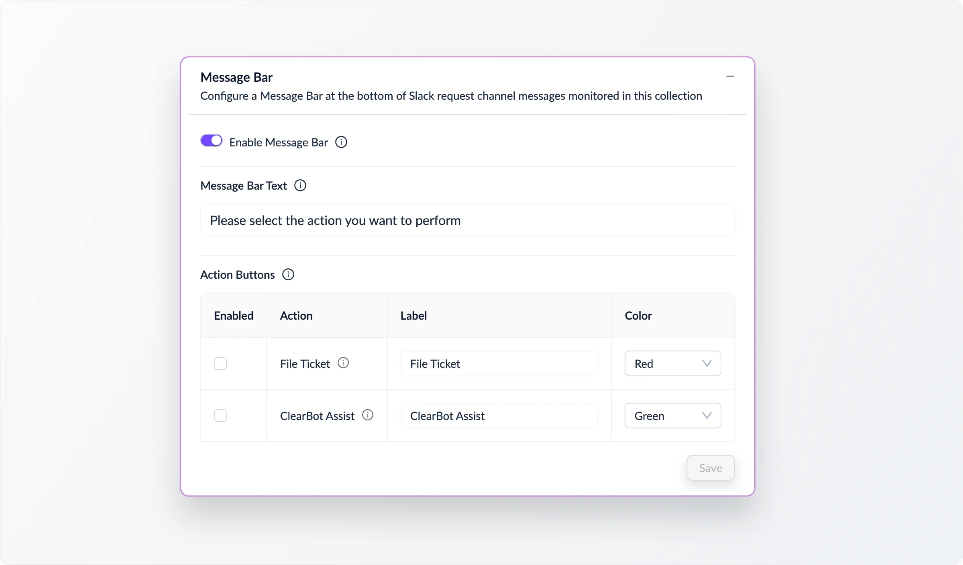Edit the ClearBot Assist label field
The width and height of the screenshot is (963, 565).
point(499,415)
